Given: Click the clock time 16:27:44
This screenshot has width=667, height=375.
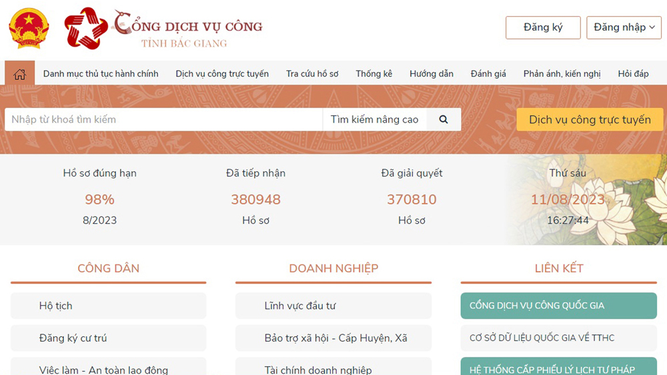Looking at the screenshot, I should coord(568,220).
